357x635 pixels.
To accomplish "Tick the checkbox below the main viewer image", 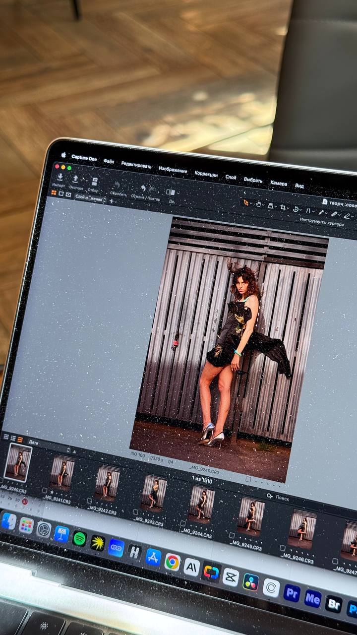I will click(x=248, y=479).
